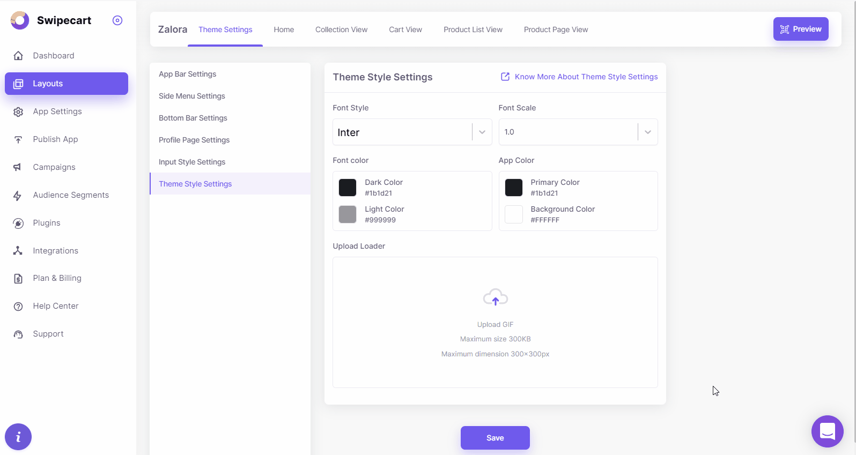
Task: Open Profile Page Settings
Action: pos(230,140)
